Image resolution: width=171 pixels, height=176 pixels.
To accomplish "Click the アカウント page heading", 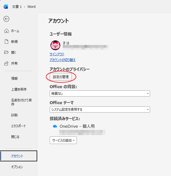I will [59, 21].
